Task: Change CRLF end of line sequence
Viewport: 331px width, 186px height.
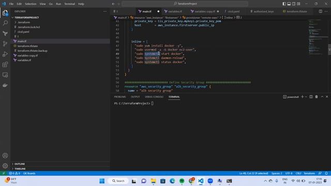Action: (298, 174)
